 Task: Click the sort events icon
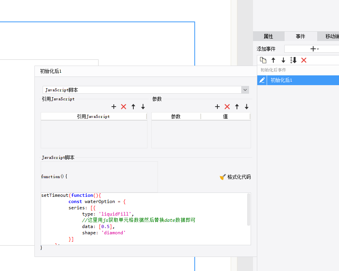click(x=293, y=60)
